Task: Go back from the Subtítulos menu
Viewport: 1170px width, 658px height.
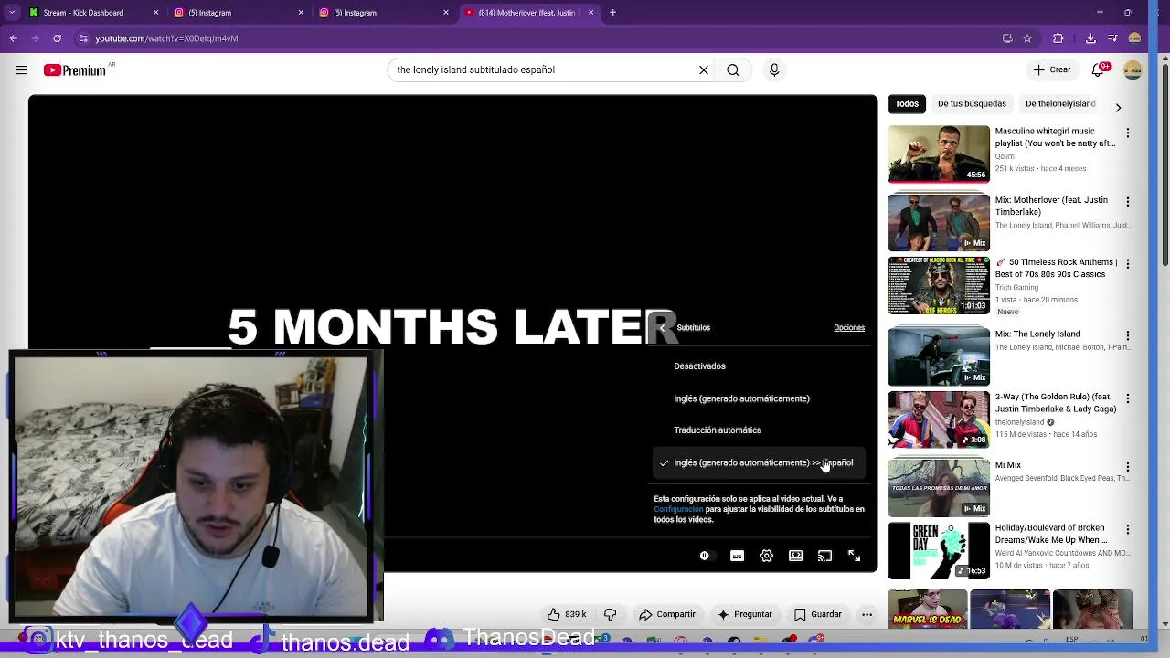Action: coord(662,327)
